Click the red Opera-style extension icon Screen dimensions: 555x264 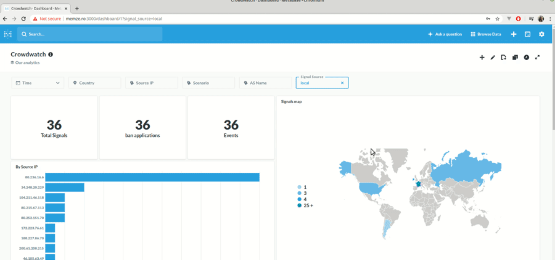[519, 19]
